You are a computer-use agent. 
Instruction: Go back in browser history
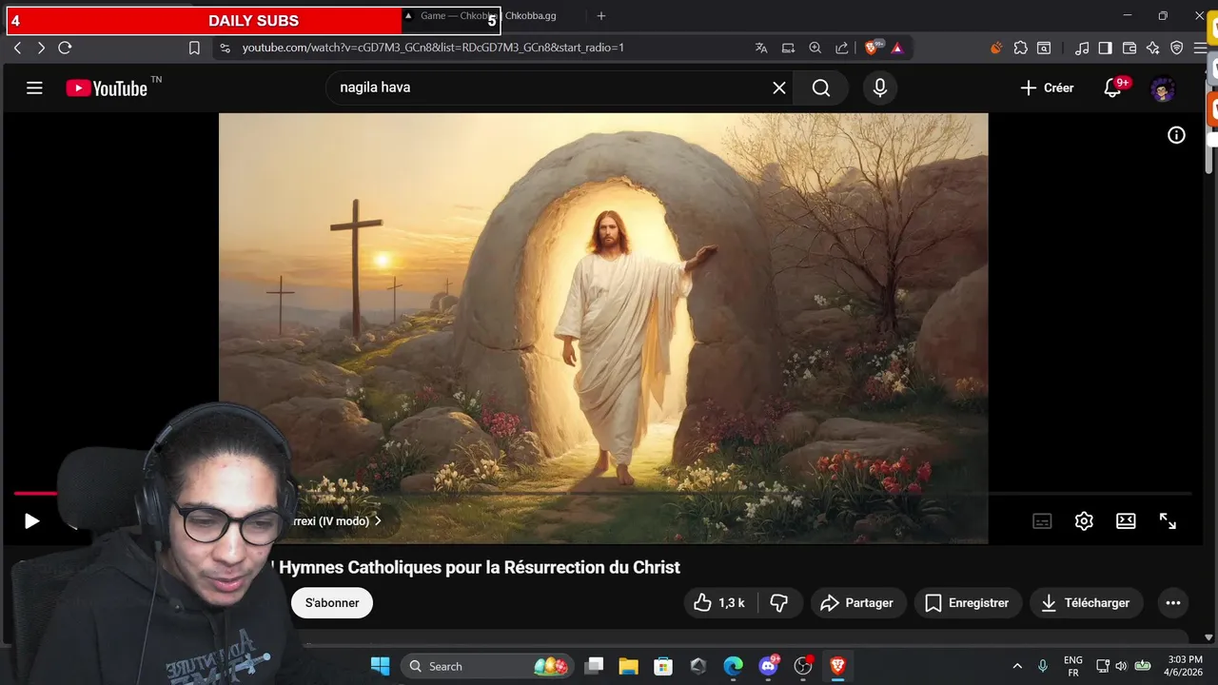click(x=17, y=48)
